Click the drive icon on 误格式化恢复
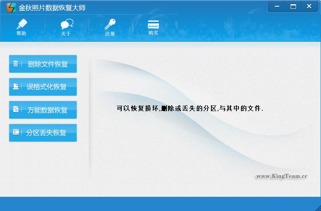321x211 pixels. 16,87
